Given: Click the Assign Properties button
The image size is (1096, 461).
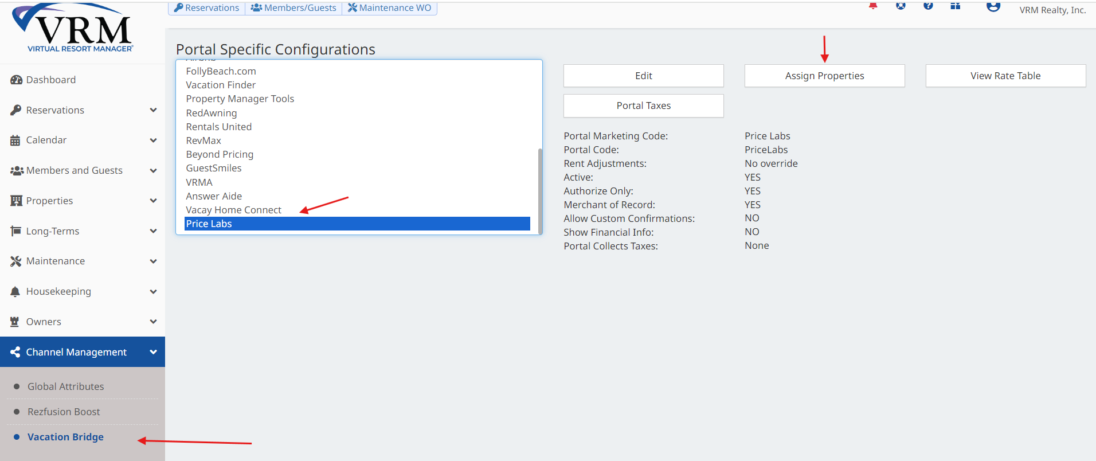Looking at the screenshot, I should [x=825, y=76].
